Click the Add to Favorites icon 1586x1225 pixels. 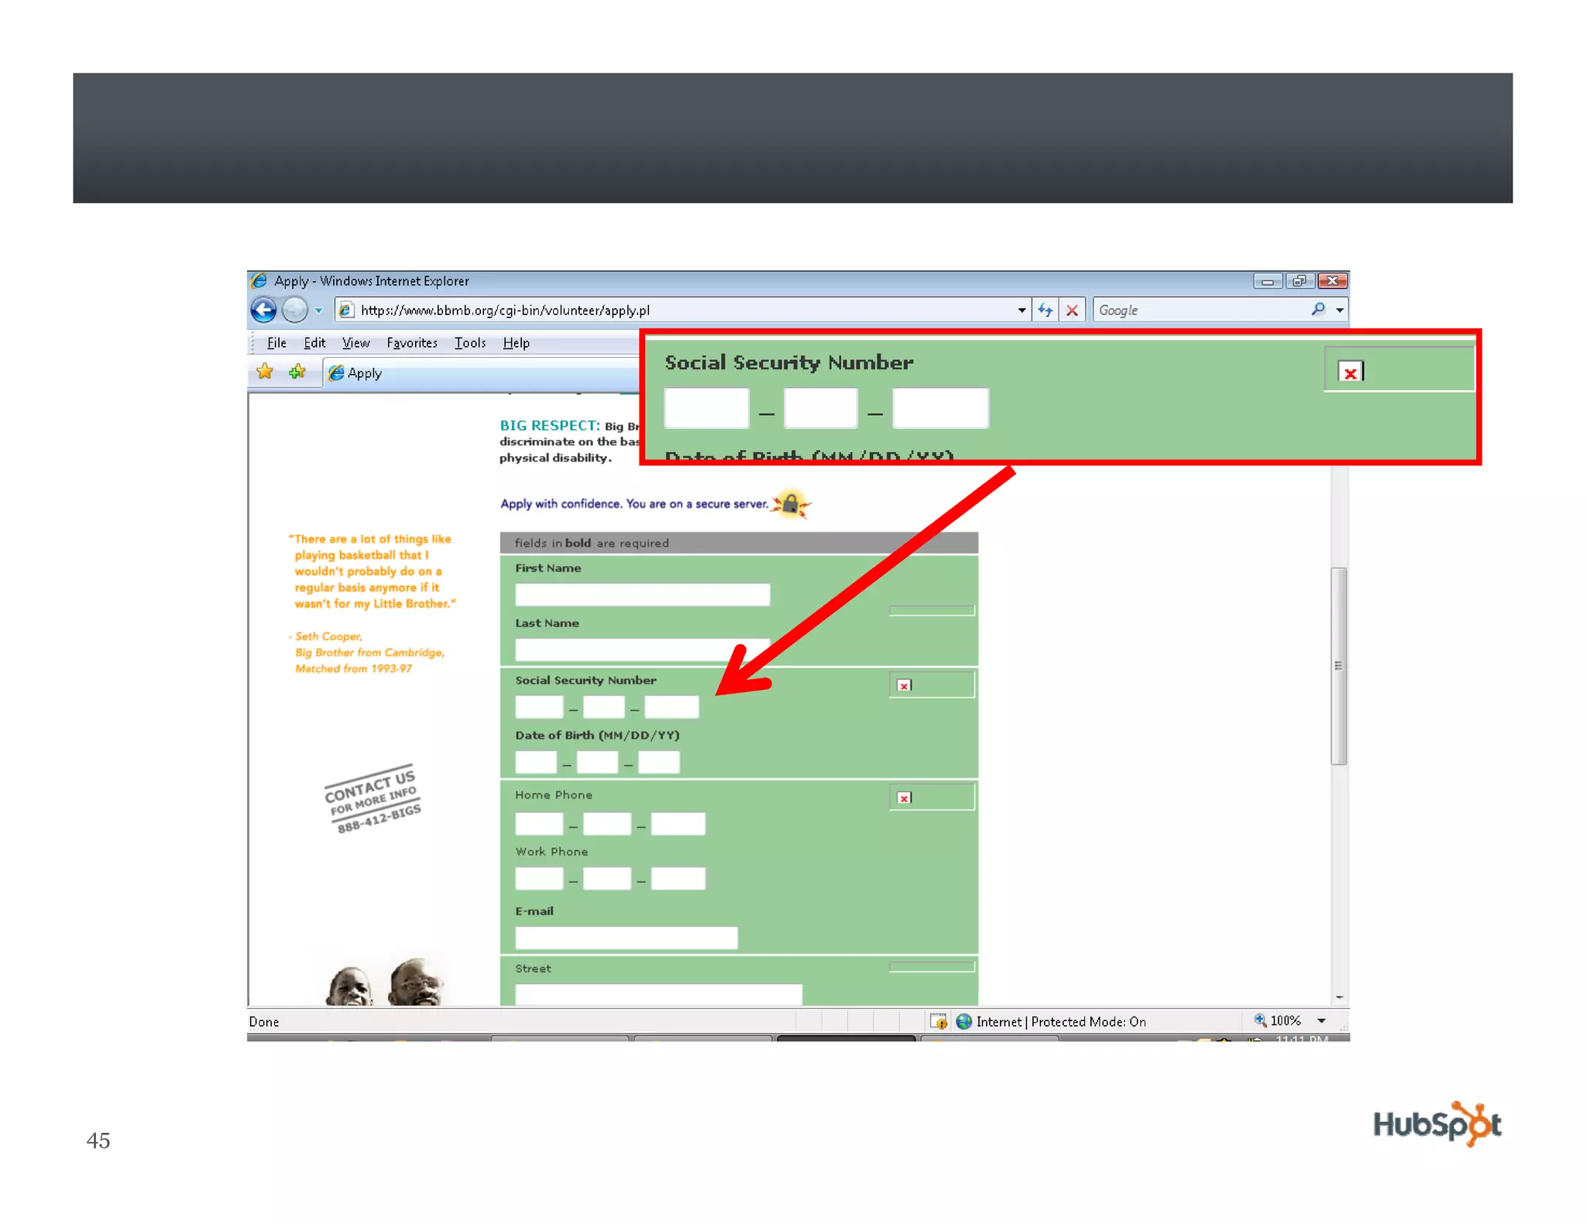click(x=297, y=372)
